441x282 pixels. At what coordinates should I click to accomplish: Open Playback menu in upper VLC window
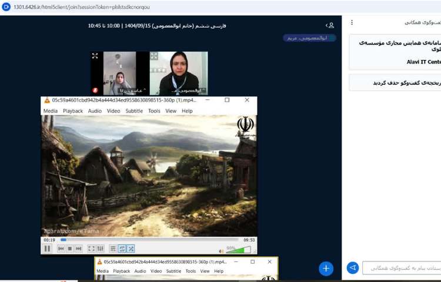73,111
